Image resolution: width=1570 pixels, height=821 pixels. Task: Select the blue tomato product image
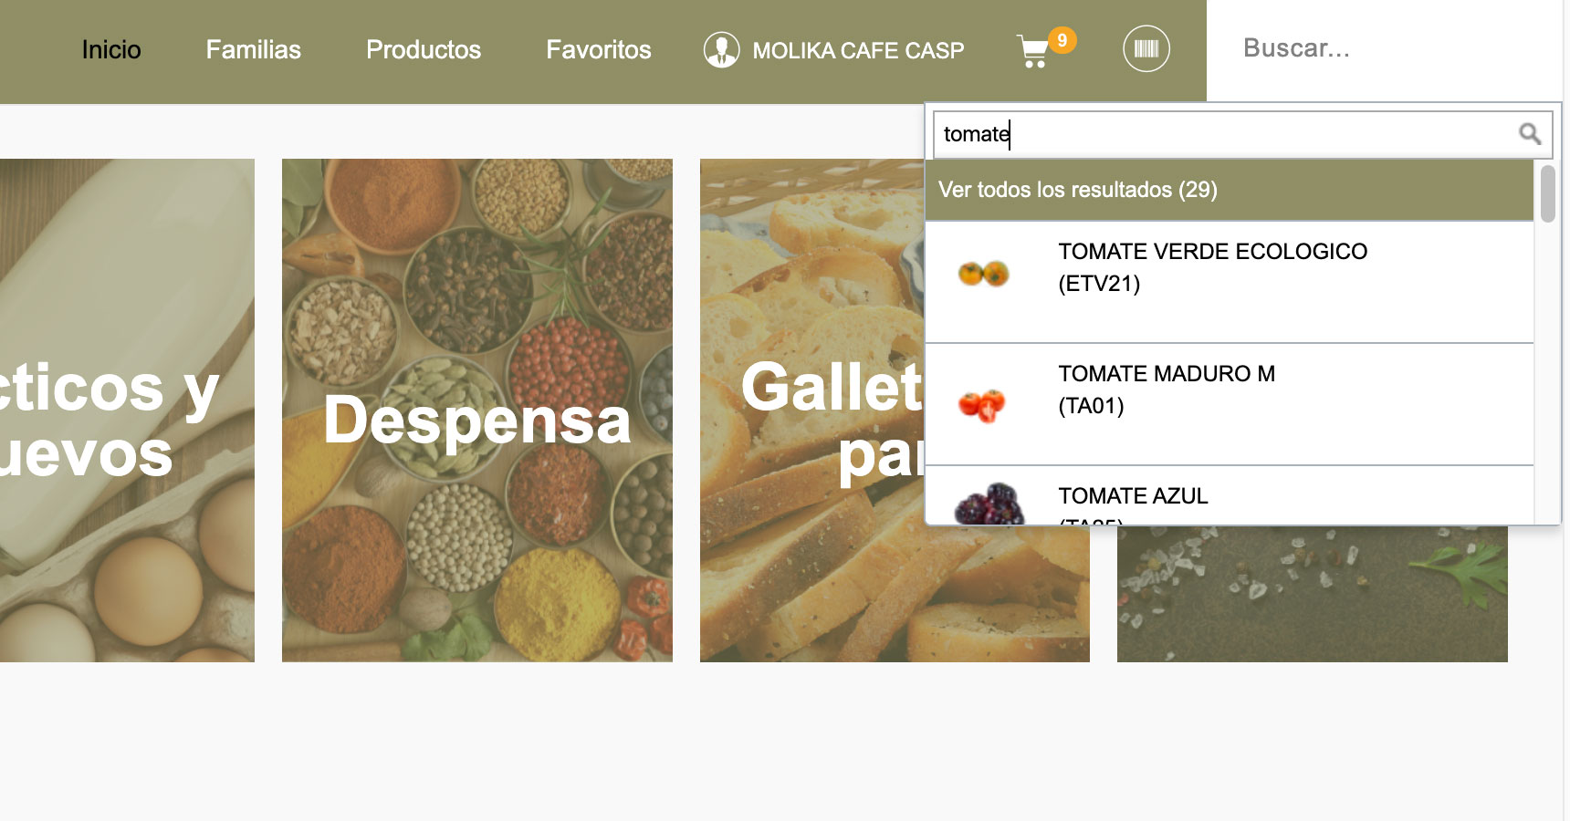[x=988, y=504]
